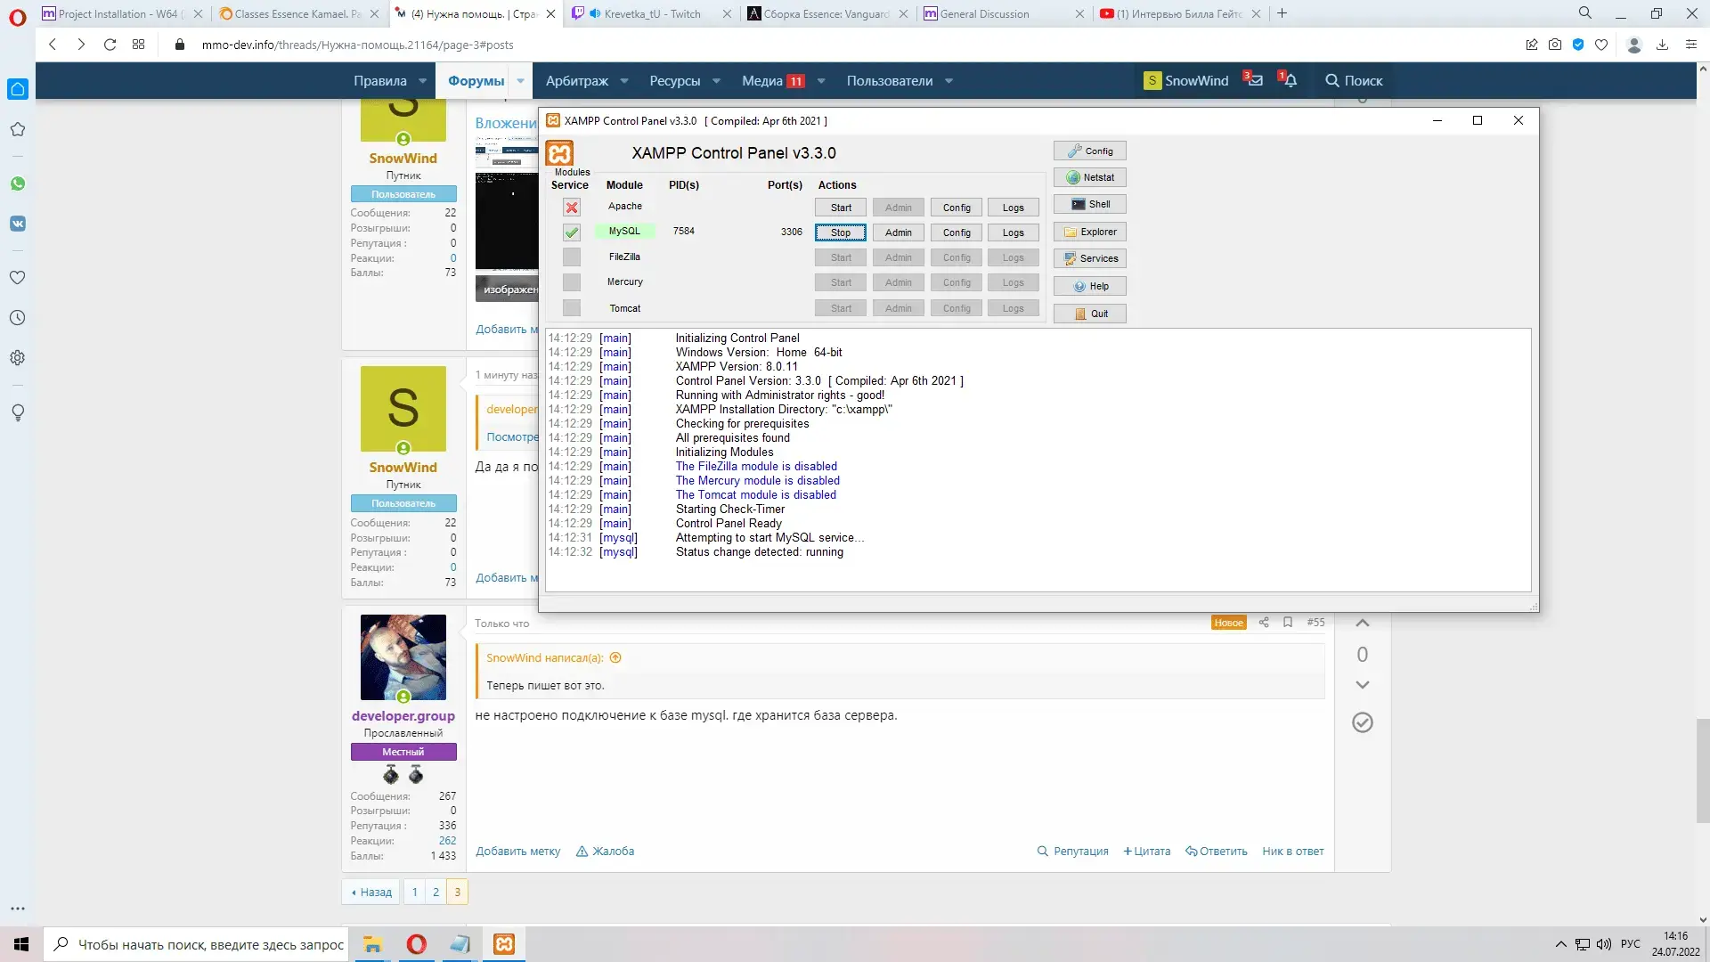Expand Арбитраж dropdown arrow
This screenshot has width=1710, height=962.
point(624,81)
